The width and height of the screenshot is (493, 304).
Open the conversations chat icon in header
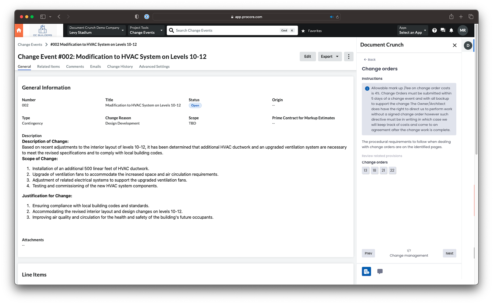(x=443, y=30)
